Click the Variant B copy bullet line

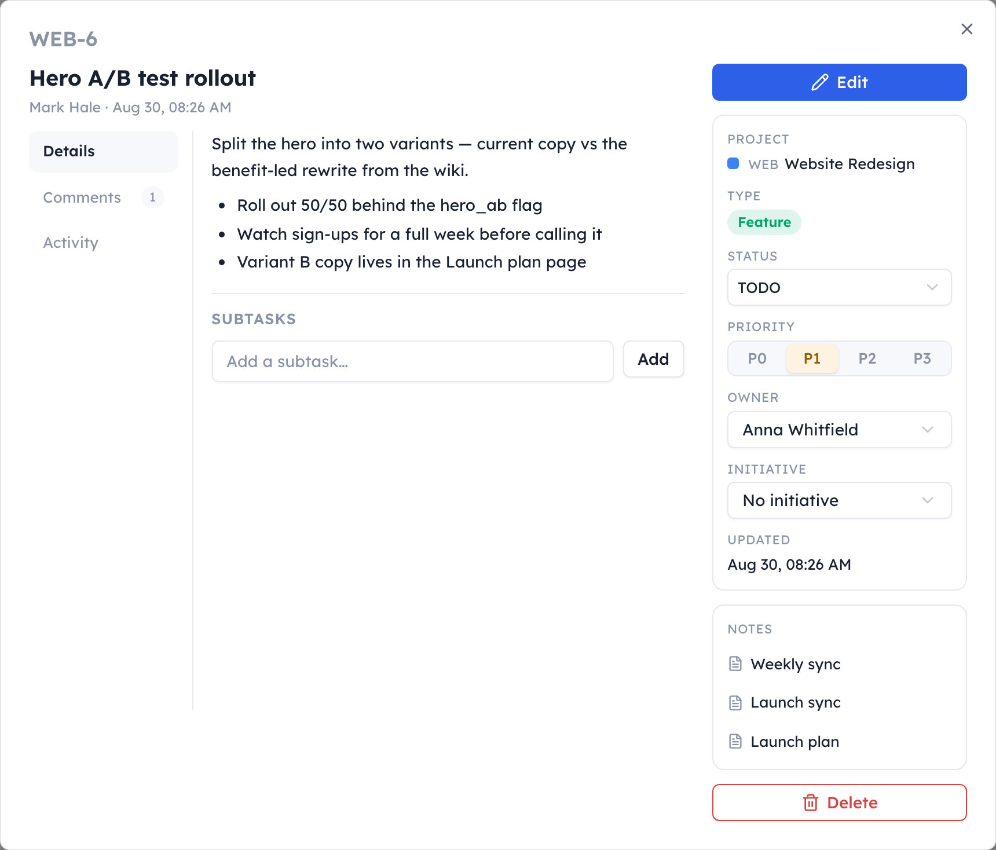(x=412, y=262)
